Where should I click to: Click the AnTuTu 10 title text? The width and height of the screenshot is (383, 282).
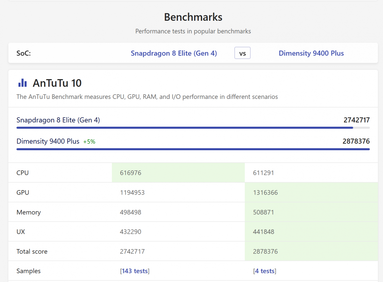click(57, 83)
